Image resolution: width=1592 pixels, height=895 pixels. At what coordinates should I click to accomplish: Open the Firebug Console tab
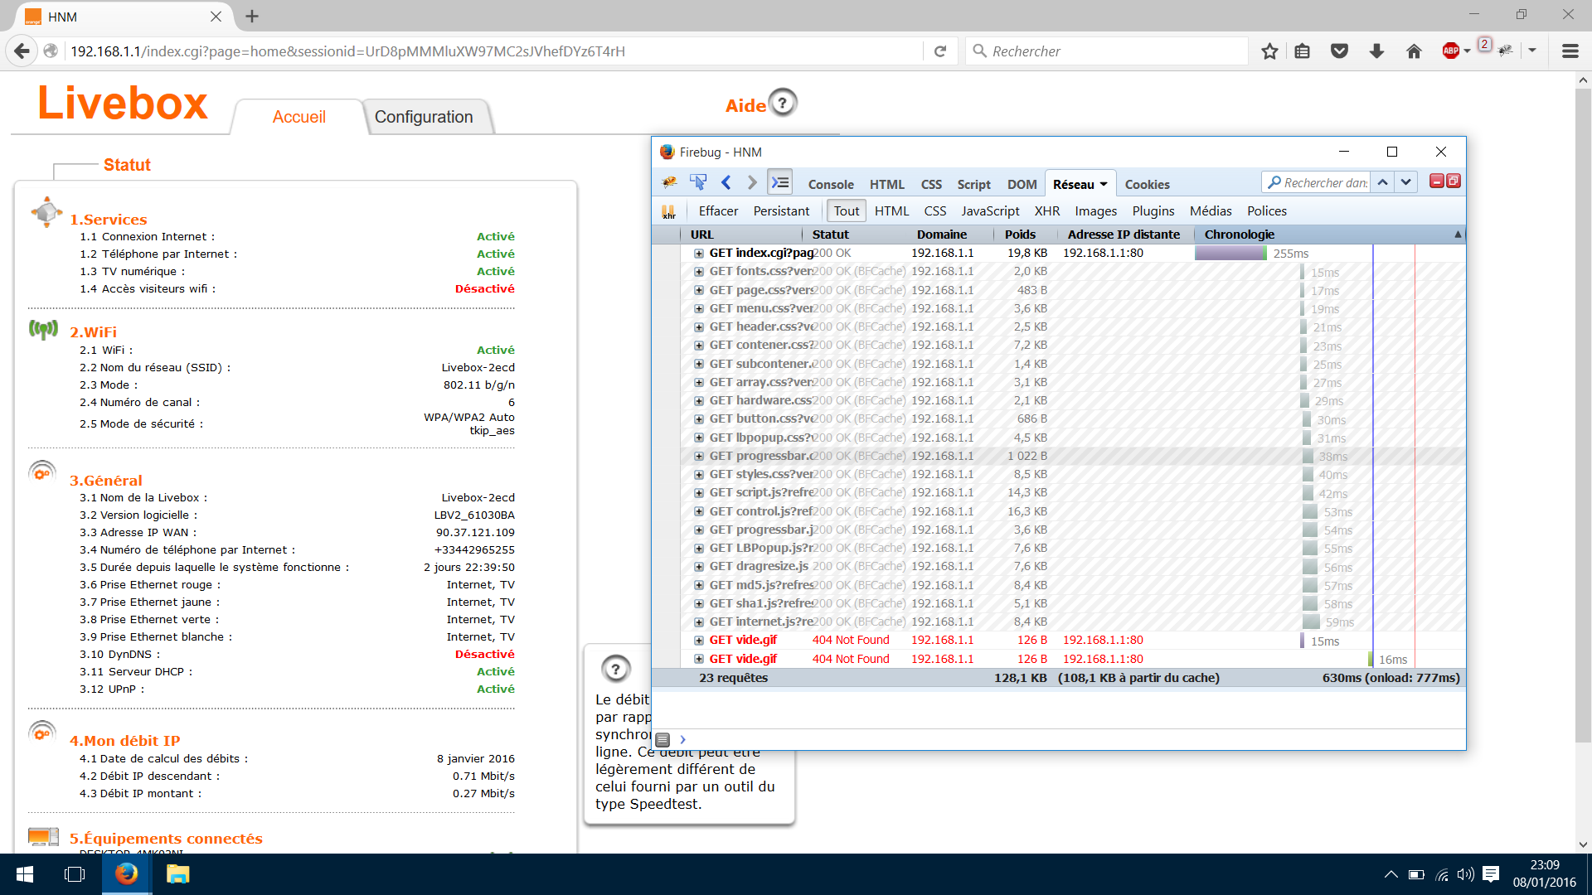[x=830, y=185]
